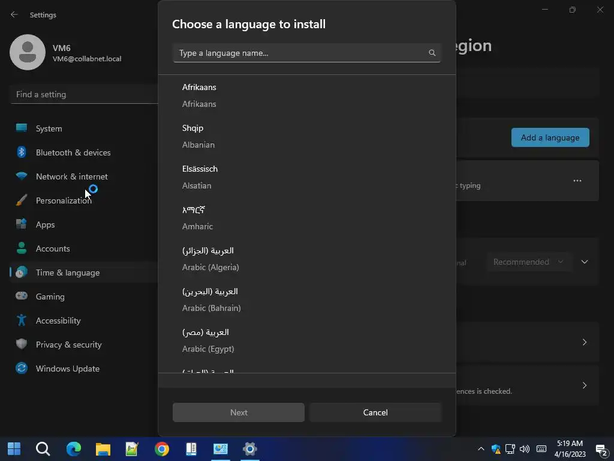Open the monitor app icon on taskbar
Image resolution: width=614 pixels, height=461 pixels.
[x=221, y=449]
